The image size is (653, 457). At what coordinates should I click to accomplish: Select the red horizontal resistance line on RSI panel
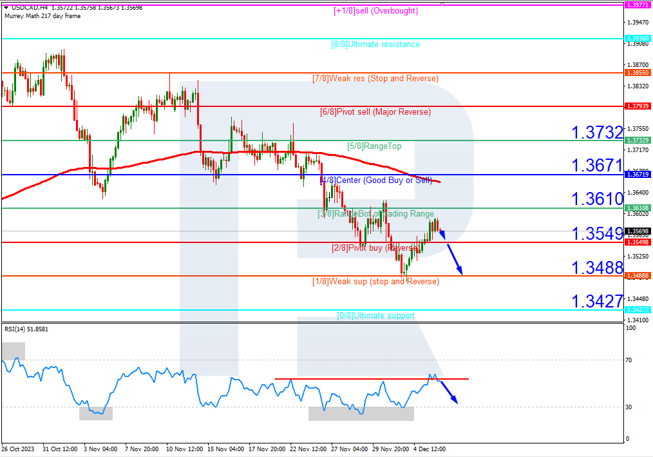point(372,378)
